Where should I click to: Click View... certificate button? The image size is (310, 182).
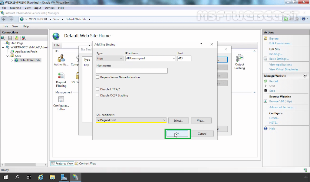point(201,120)
